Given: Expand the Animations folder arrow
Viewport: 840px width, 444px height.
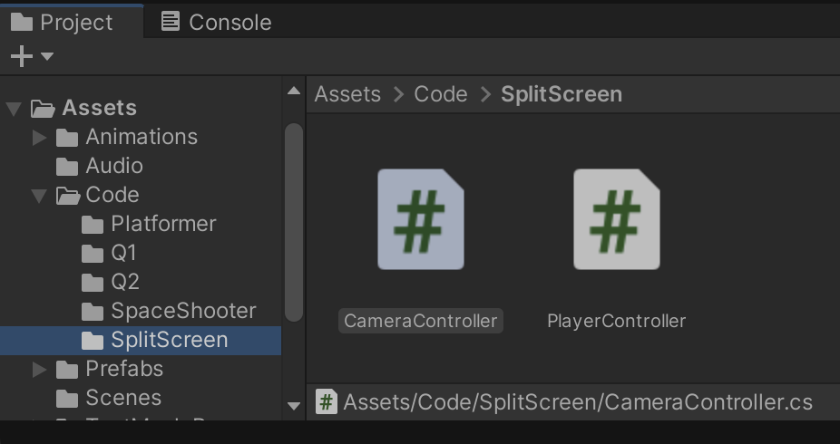Looking at the screenshot, I should coord(39,137).
